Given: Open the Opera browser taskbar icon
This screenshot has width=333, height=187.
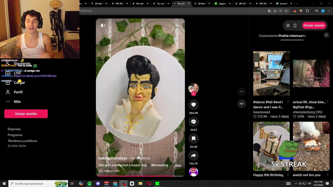Looking at the screenshot, I should (149, 184).
